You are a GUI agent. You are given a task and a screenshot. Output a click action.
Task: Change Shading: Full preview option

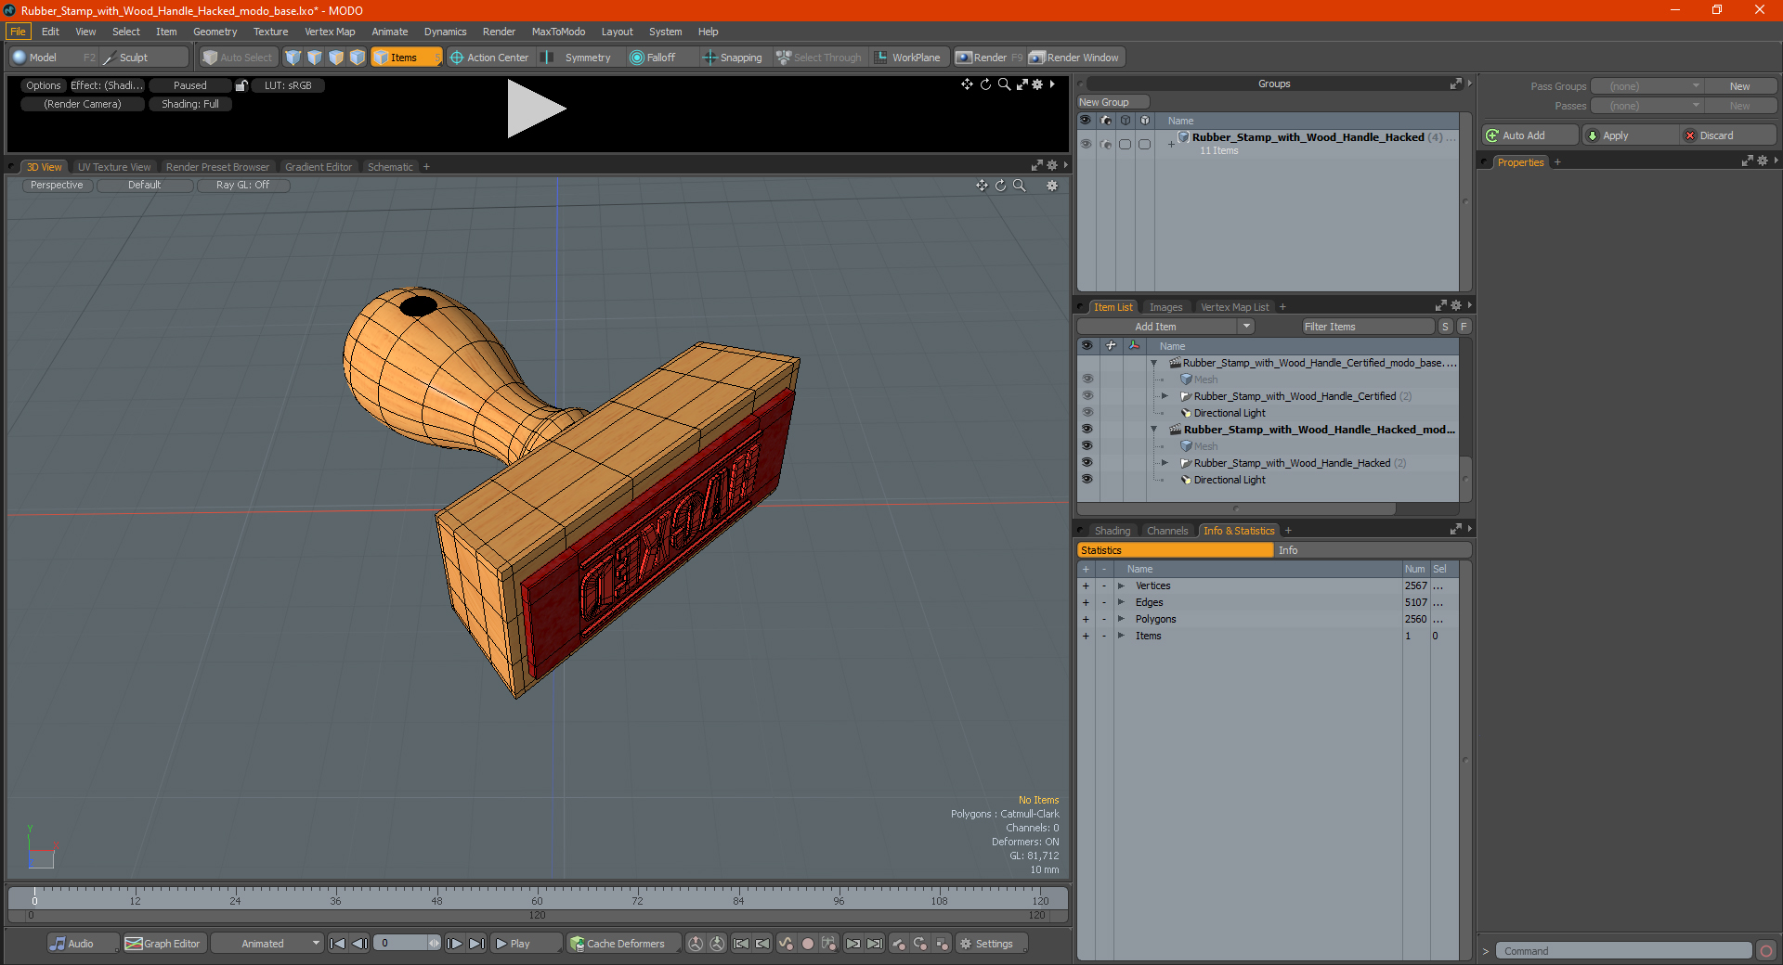pos(190,104)
